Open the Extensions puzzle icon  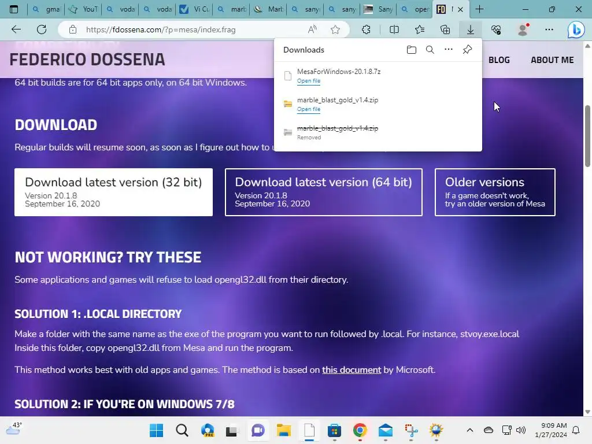coord(366,29)
